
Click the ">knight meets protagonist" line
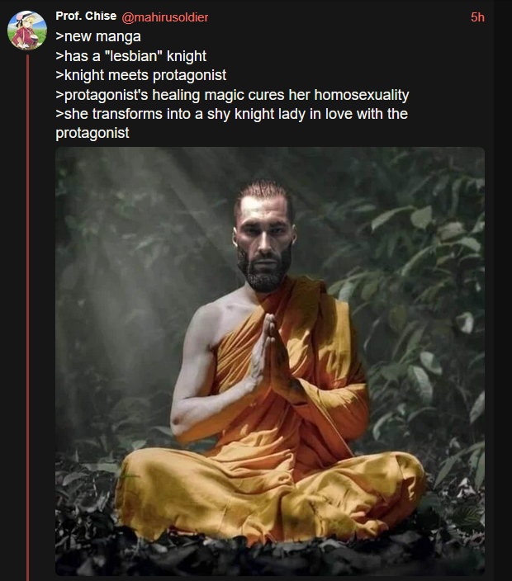141,75
